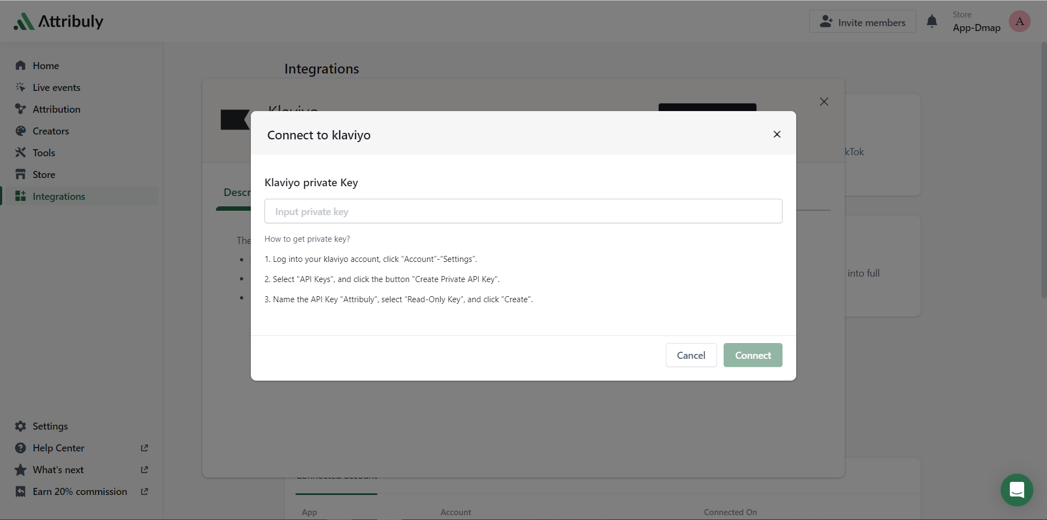Click the "Connected On" column header
Screen dimensions: 1047x520
click(x=730, y=512)
